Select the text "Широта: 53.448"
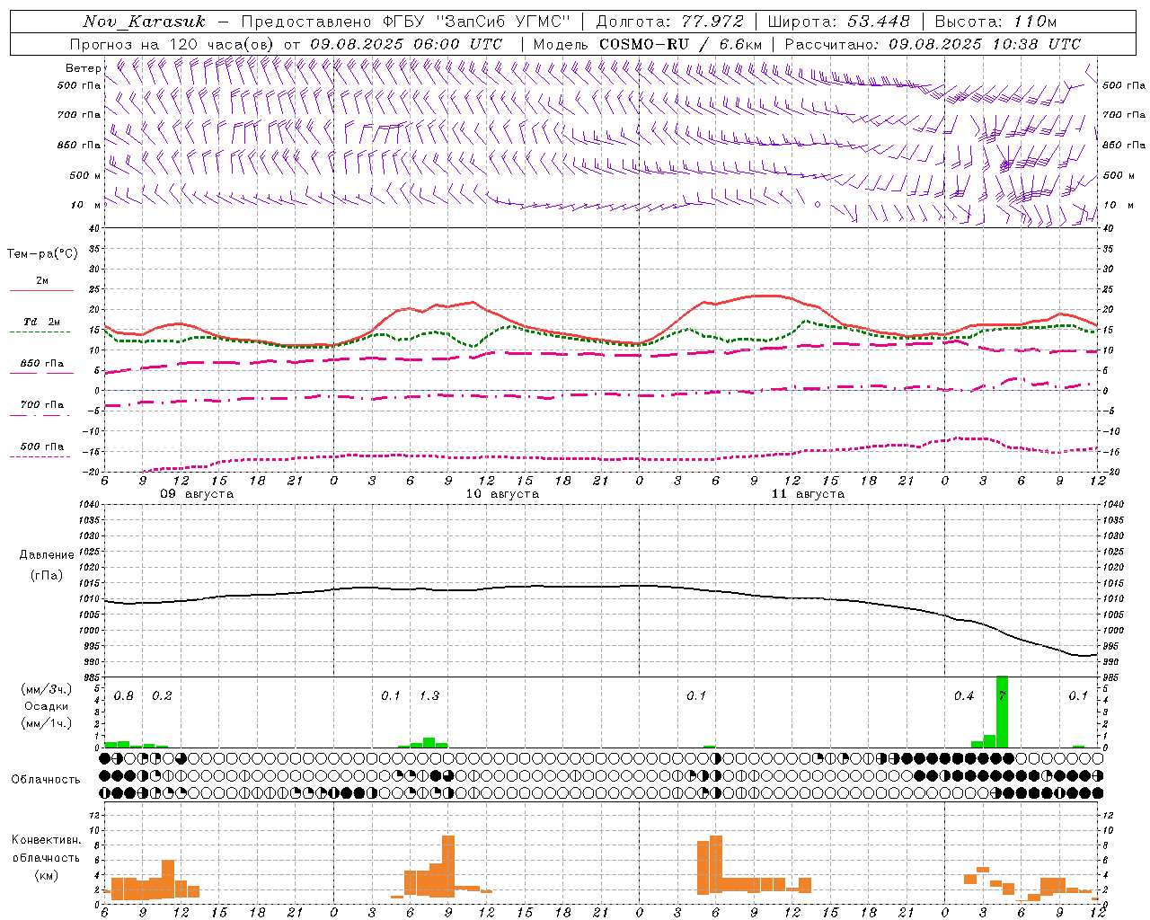 click(838, 22)
